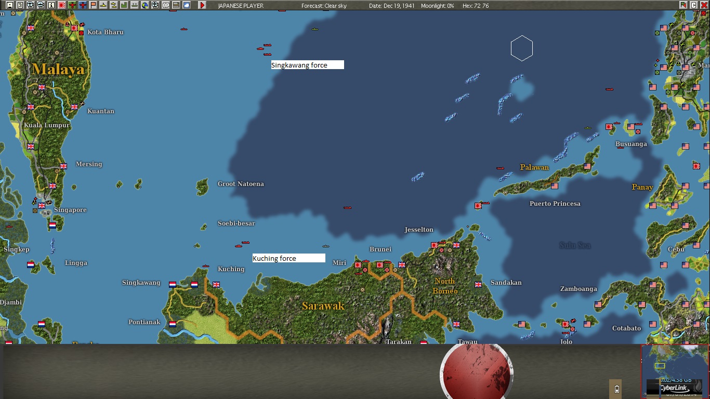Screen dimensions: 710x399
Task: Click the red play arrow end-turn icon
Action: pyautogui.click(x=202, y=5)
